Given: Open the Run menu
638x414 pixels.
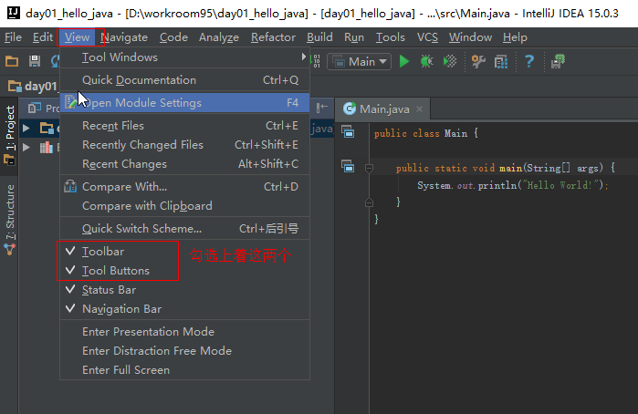Looking at the screenshot, I should tap(354, 37).
